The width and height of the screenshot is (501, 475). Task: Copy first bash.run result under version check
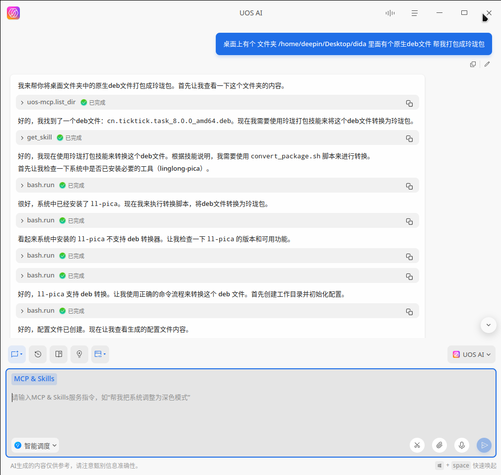[x=409, y=256]
